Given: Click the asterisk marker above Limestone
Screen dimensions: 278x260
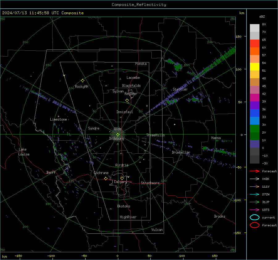Looking at the screenshot, I should coord(58,117).
